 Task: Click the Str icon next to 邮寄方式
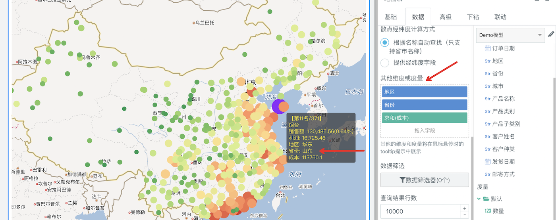pyautogui.click(x=488, y=174)
